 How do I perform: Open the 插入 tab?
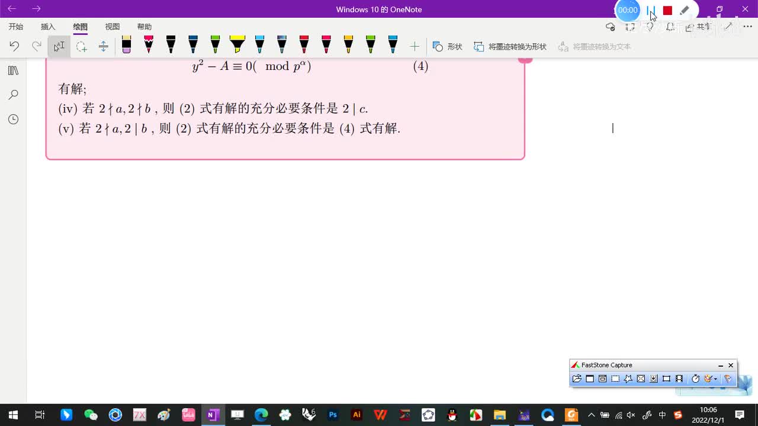pos(48,27)
